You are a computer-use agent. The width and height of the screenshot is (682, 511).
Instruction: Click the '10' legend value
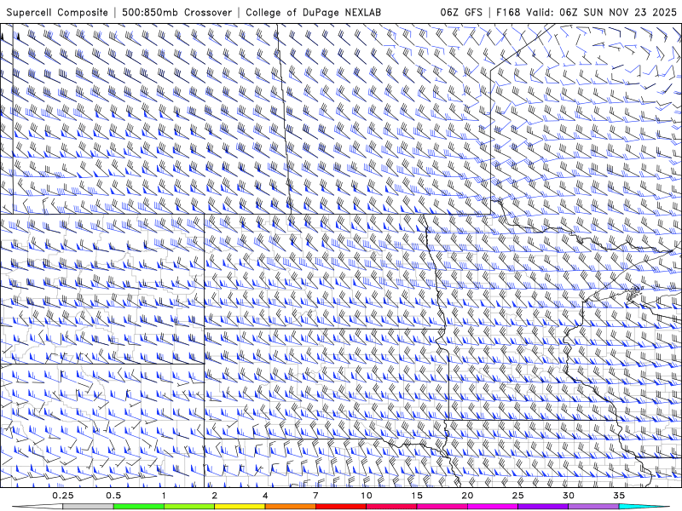[x=367, y=496]
